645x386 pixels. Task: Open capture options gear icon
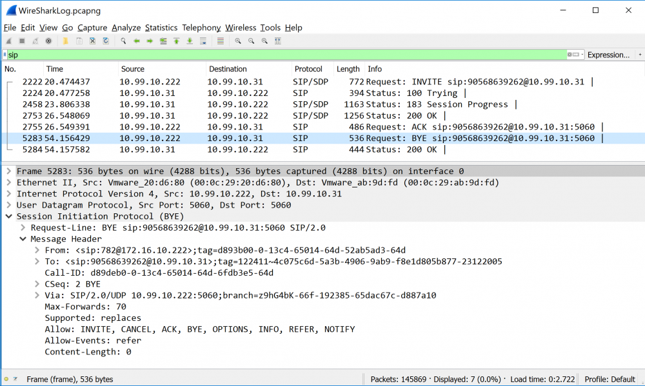click(x=48, y=41)
